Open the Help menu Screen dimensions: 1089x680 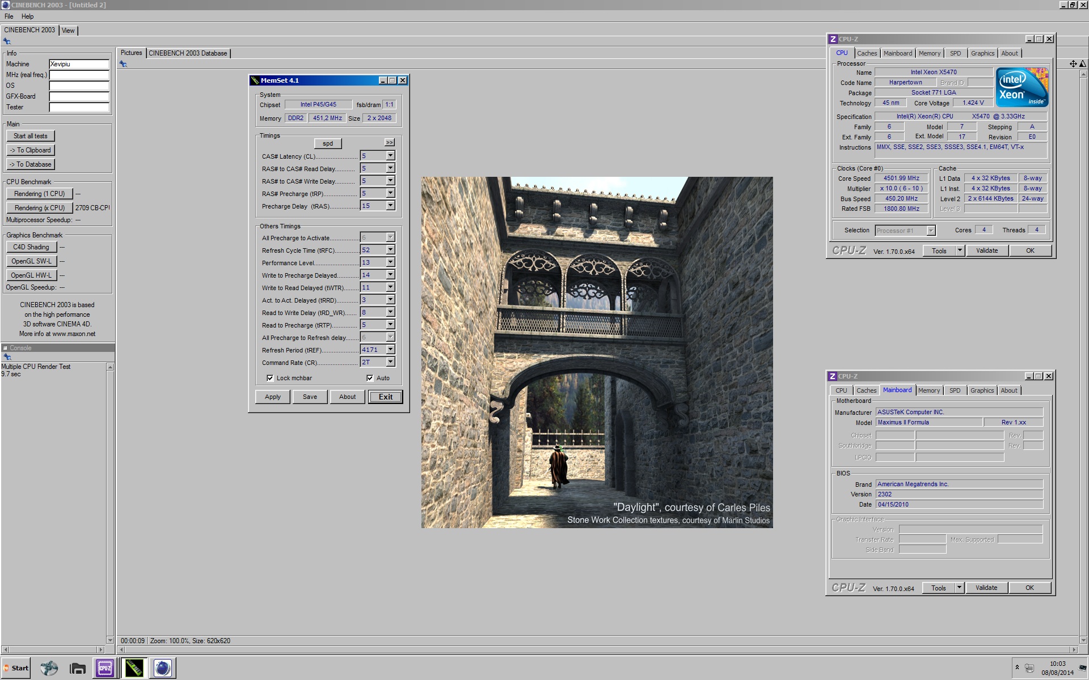point(28,16)
